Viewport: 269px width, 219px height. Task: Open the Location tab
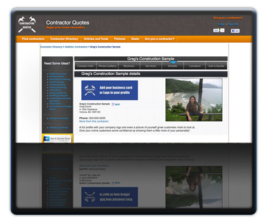point(195,66)
